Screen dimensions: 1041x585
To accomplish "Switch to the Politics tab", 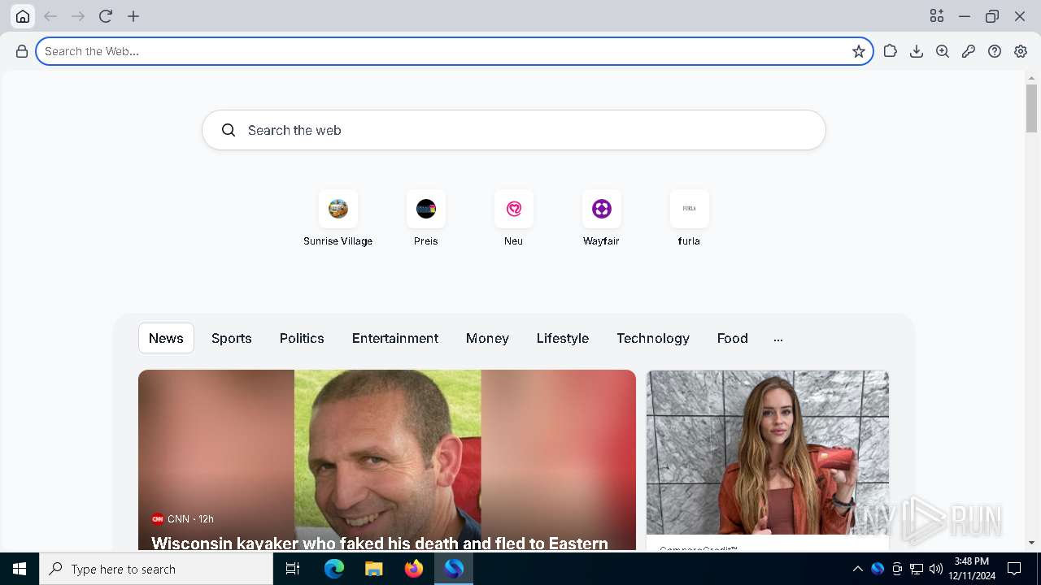I will pyautogui.click(x=302, y=338).
